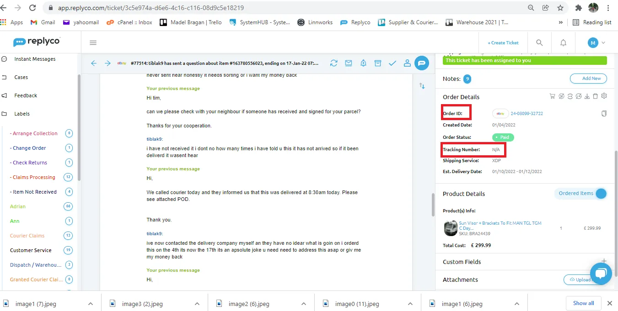Viewport: 618px width, 311px height.
Task: Click the download icon in Order Details
Action: click(587, 96)
